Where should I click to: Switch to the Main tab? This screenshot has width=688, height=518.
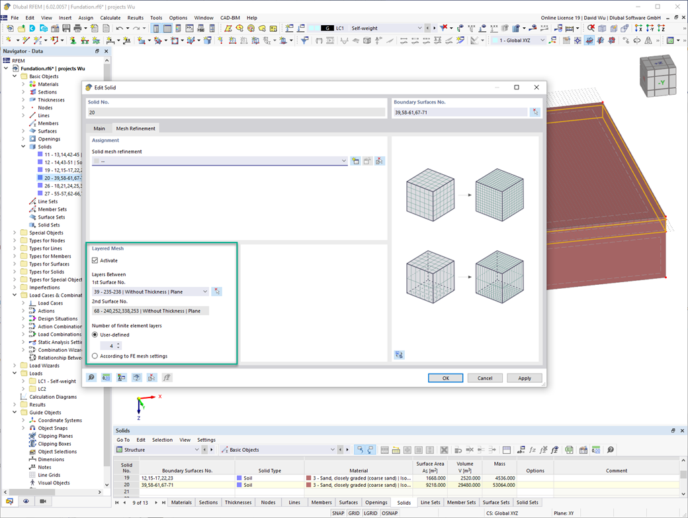click(99, 129)
